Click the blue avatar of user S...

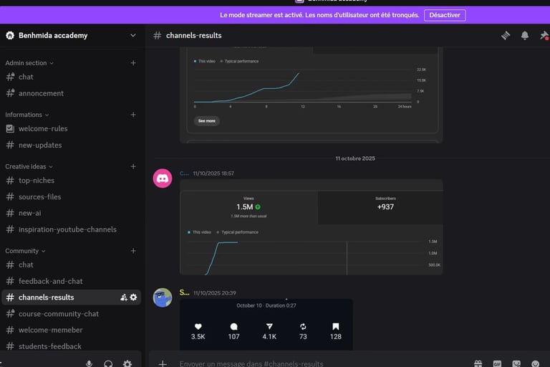point(163,297)
